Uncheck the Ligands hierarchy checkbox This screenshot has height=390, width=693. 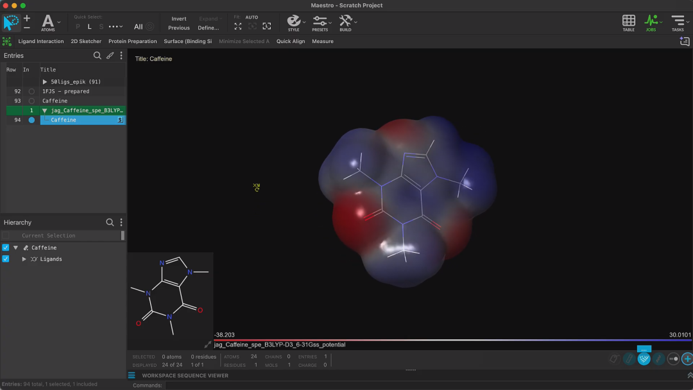pos(5,259)
